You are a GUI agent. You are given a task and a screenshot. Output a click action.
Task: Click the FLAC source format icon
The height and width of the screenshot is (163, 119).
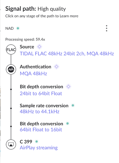coord(11,50)
